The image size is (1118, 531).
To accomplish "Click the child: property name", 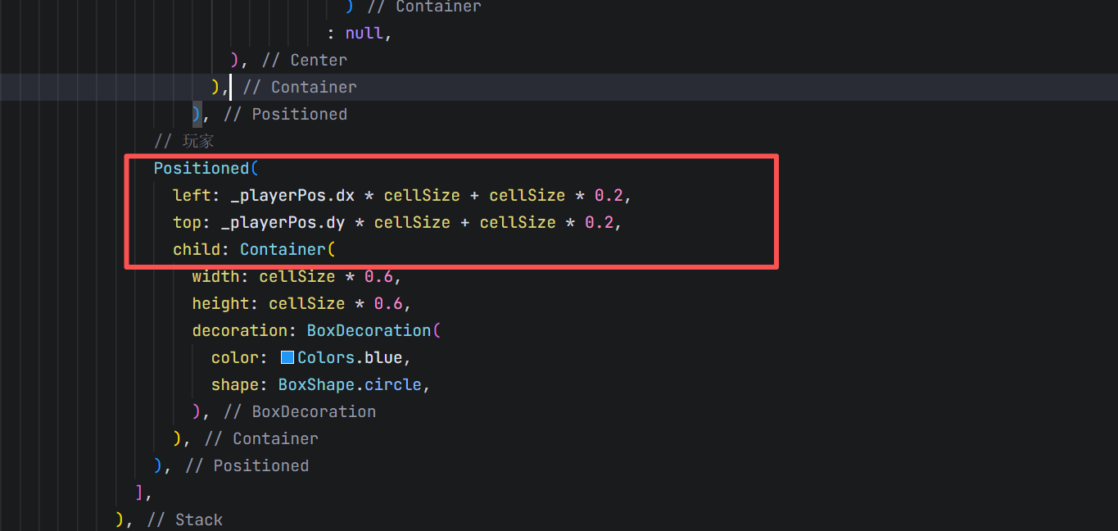I will click(201, 249).
